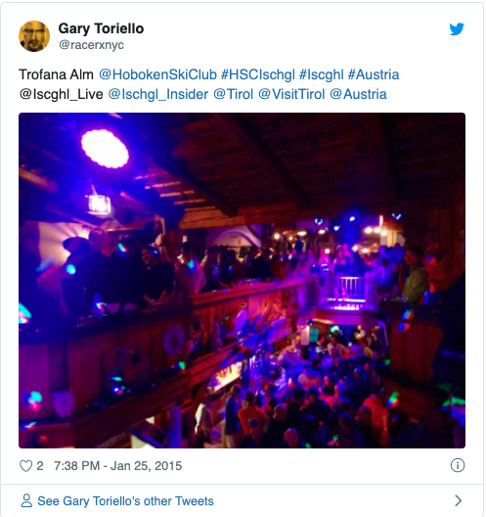The width and height of the screenshot is (486, 517).
Task: View the Trofana Alm nightclub photo
Action: coord(242,280)
